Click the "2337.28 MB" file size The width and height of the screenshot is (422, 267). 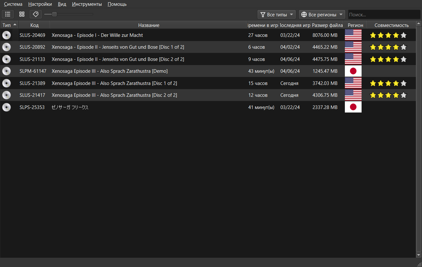(x=325, y=107)
